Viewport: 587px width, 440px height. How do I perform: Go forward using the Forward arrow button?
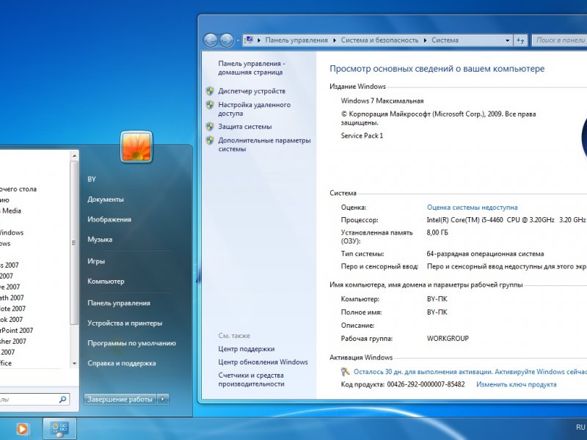(227, 40)
